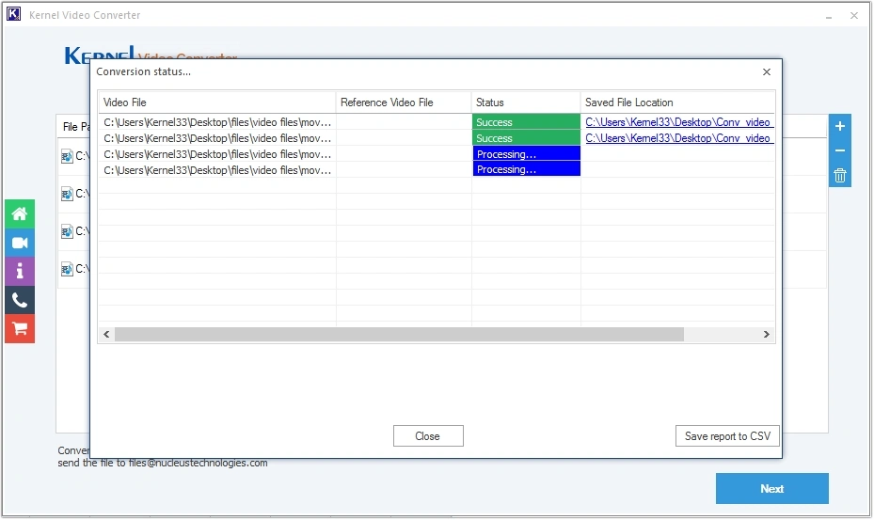Screen dimensions: 874x520
Task: Click the trash delete all icon
Action: pyautogui.click(x=840, y=175)
